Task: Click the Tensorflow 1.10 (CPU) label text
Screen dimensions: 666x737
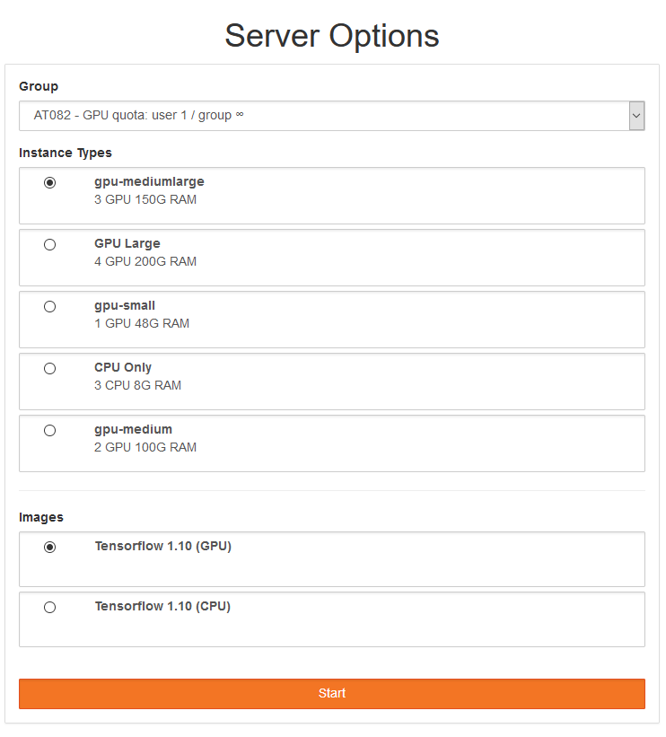Action: coord(162,606)
